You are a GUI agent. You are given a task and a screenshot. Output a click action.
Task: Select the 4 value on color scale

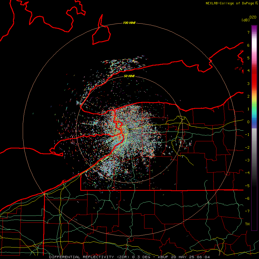(248, 71)
